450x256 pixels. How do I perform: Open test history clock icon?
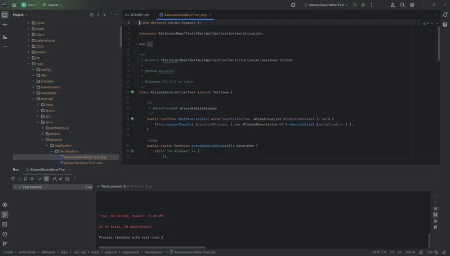(x=67, y=179)
